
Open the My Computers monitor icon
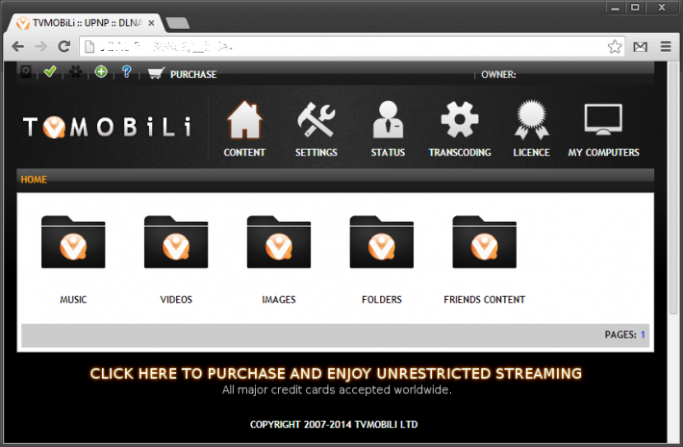(x=603, y=119)
